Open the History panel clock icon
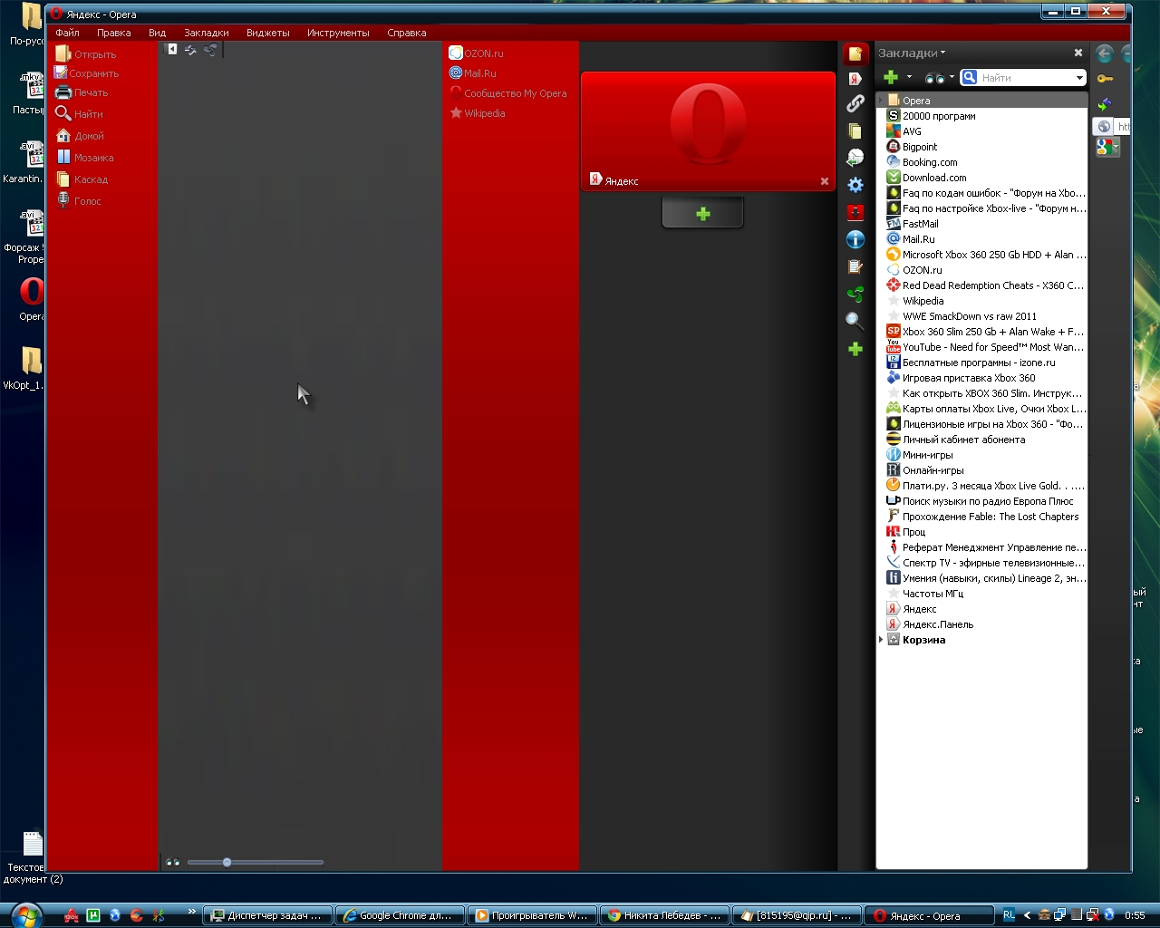The width and height of the screenshot is (1160, 928). point(855,158)
